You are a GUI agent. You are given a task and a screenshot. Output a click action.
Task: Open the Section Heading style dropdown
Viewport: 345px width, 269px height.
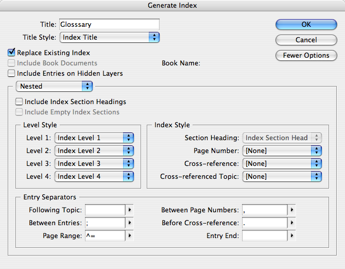(x=282, y=138)
